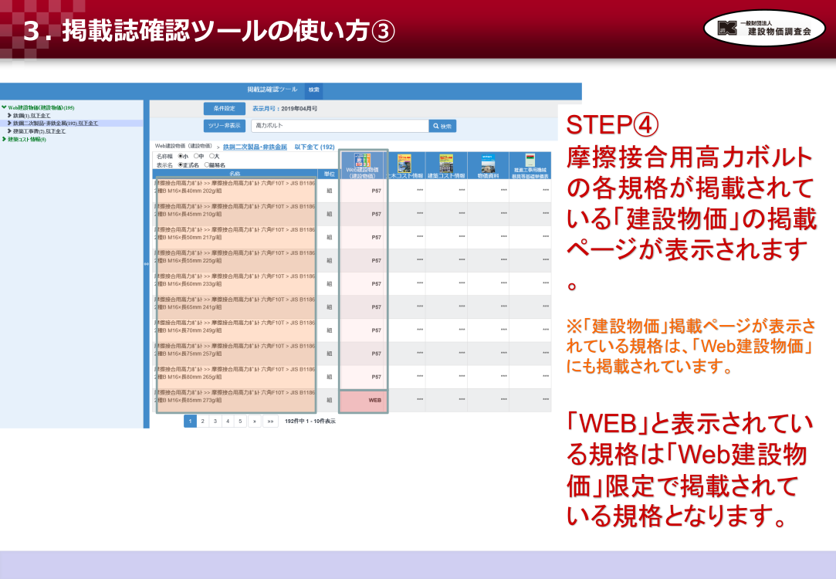
Task: Select 鉄鋼二次製品・非鉄金属(192) 以下全て in tree
Action: click(56, 124)
